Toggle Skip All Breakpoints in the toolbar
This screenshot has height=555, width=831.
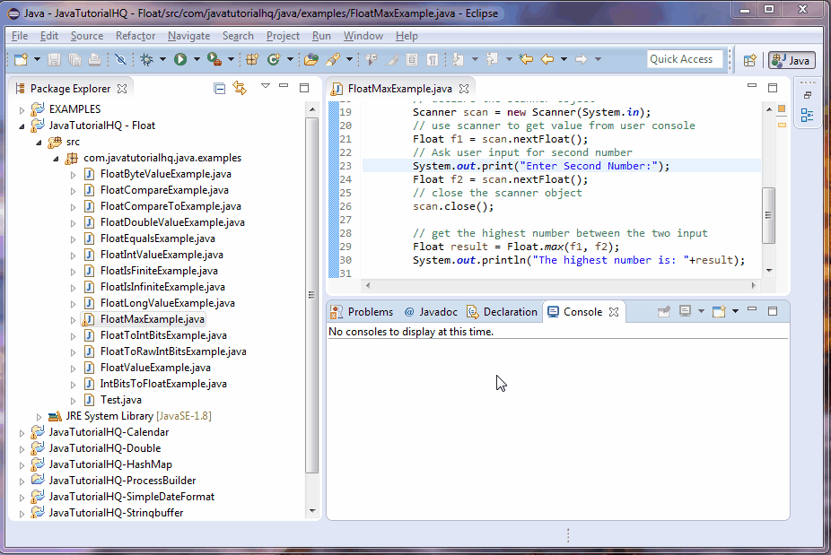click(x=119, y=57)
